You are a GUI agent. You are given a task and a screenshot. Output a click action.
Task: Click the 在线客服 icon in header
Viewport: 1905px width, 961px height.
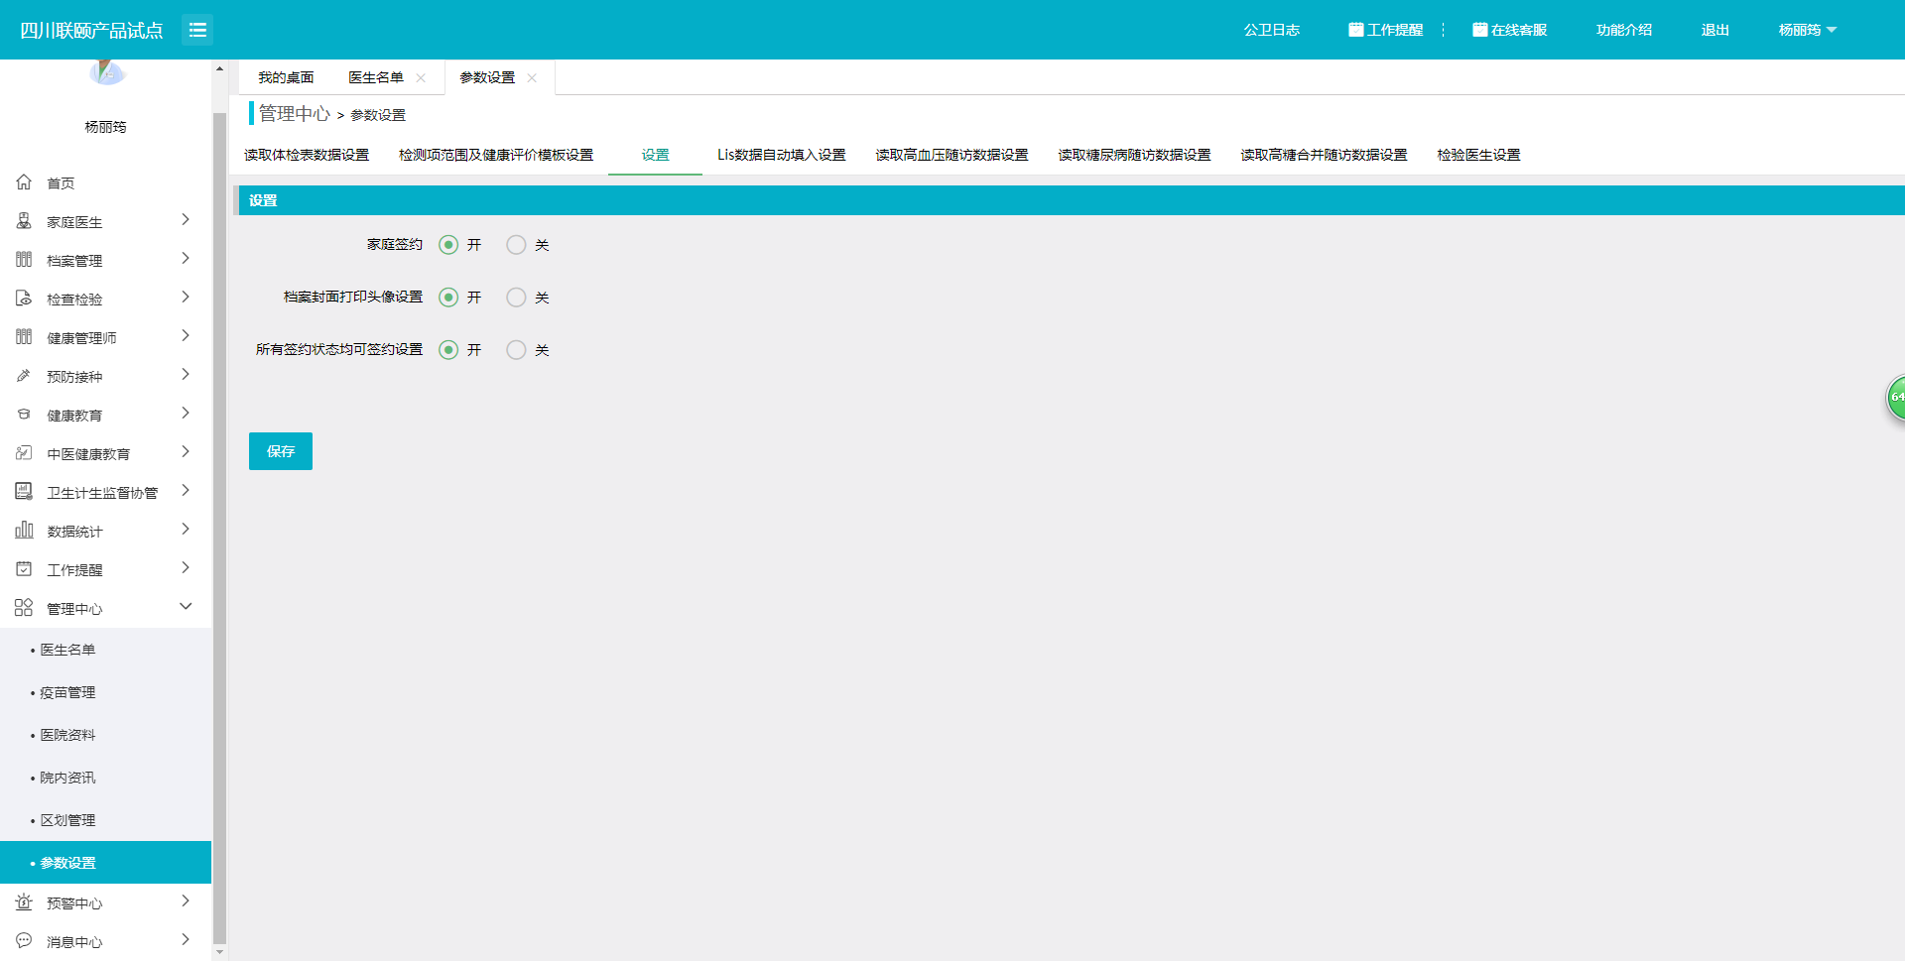click(1479, 30)
